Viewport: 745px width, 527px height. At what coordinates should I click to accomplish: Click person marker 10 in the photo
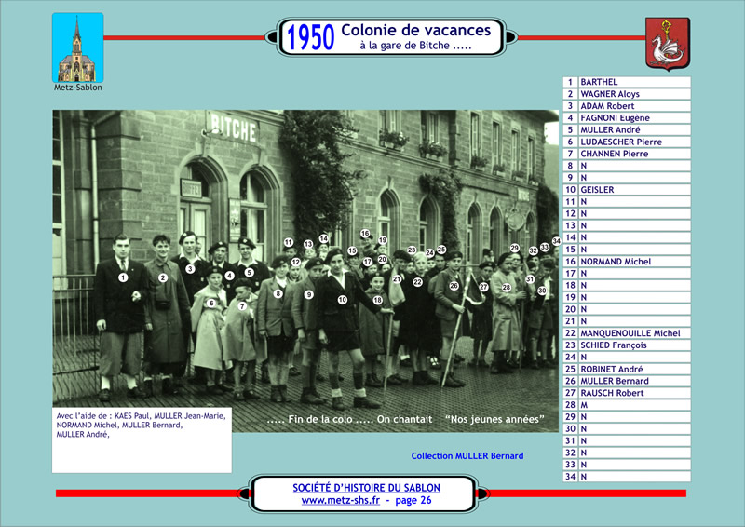tap(342, 300)
